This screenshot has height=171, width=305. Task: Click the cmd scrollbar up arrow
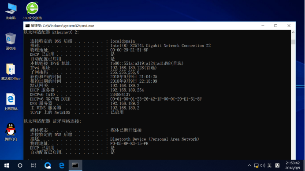pyautogui.click(x=293, y=33)
